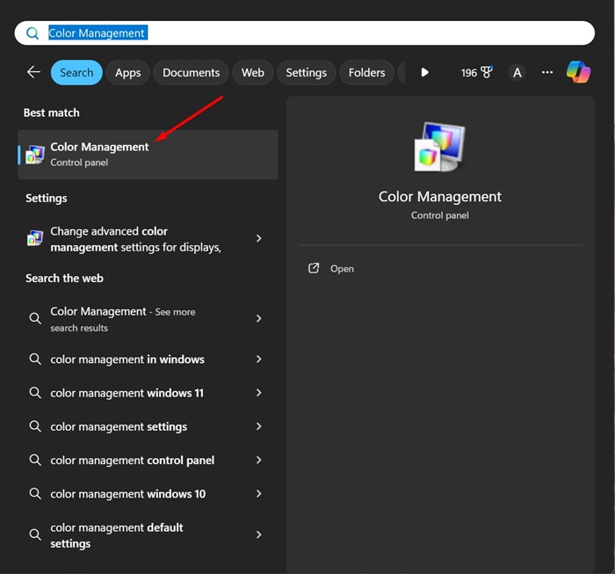The width and height of the screenshot is (615, 574).
Task: Switch to the Documents filter tab
Action: (191, 73)
